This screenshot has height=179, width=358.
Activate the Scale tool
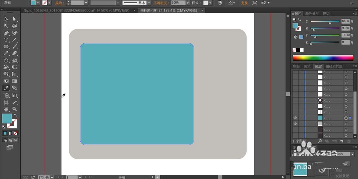tap(15, 61)
